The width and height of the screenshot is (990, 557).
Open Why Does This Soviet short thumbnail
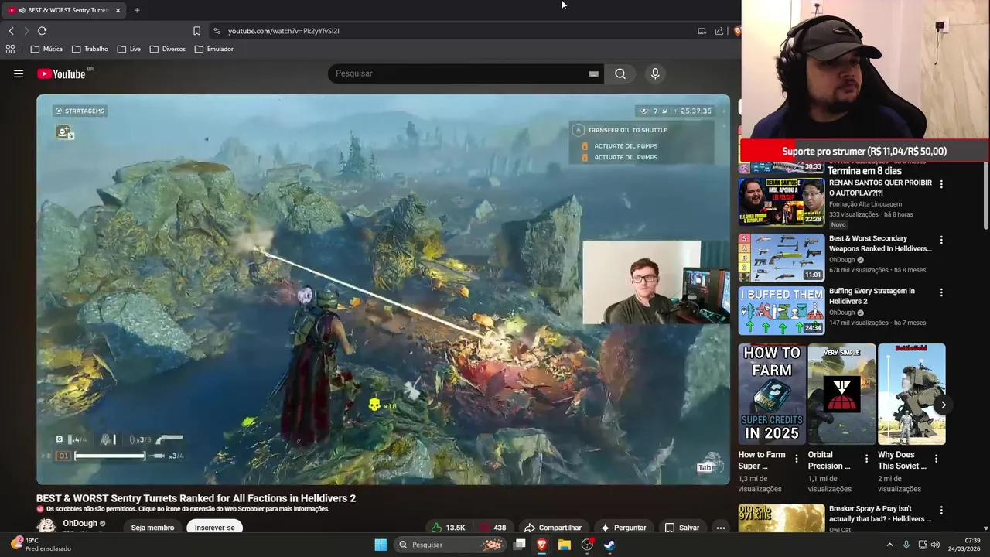click(911, 395)
